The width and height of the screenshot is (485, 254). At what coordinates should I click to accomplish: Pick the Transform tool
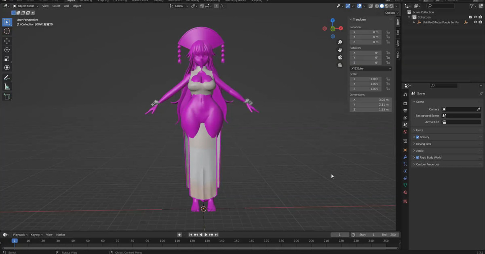coord(7,68)
